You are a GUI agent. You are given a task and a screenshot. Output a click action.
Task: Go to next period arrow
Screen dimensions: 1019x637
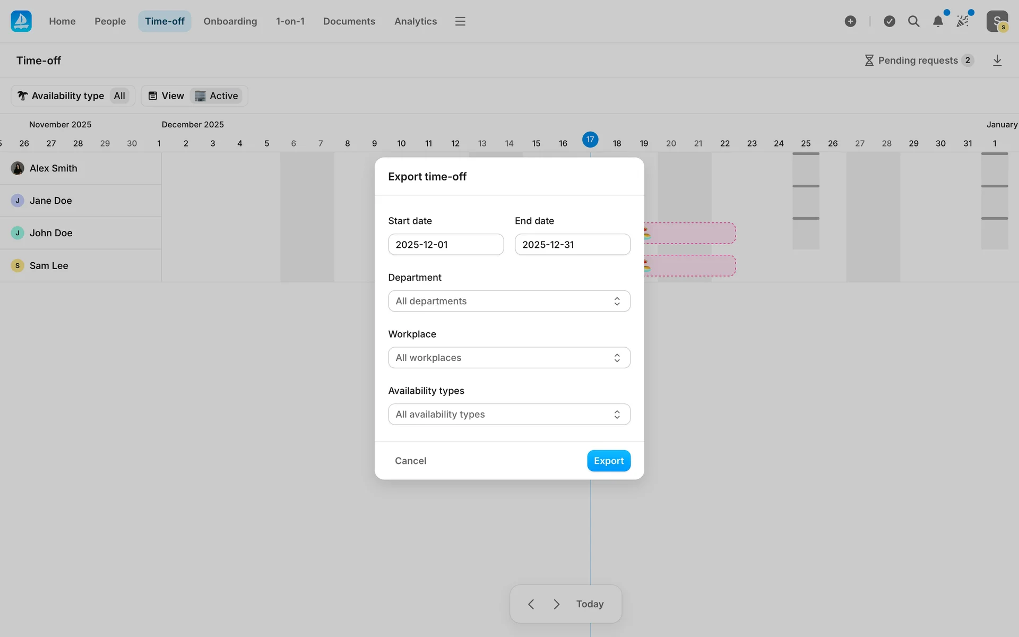pos(556,604)
